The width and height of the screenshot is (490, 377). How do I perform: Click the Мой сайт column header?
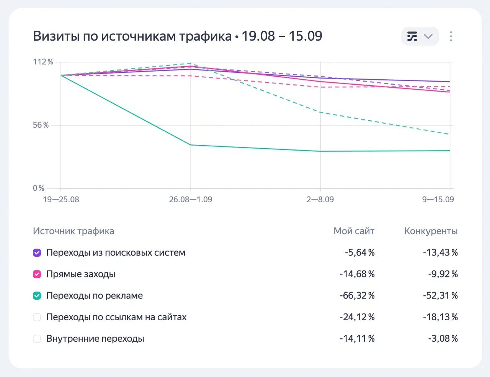tap(354, 231)
